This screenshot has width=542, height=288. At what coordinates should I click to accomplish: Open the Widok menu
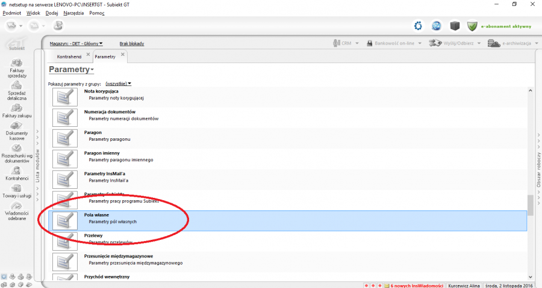[x=33, y=13]
